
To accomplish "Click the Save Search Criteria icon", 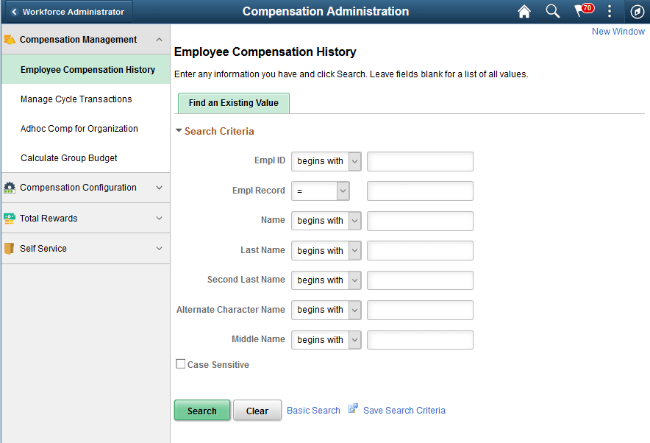I will tap(352, 409).
